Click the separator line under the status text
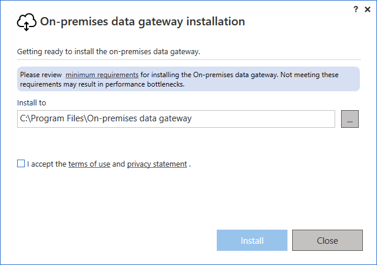The height and width of the screenshot is (265, 377). coord(189,59)
